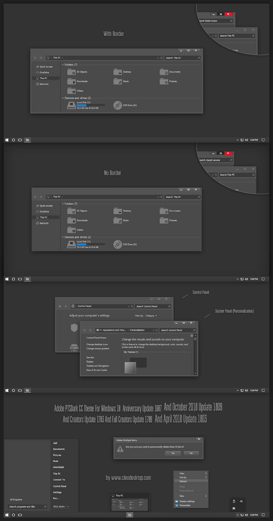Open 3D Objects folder in With Border window
The width and height of the screenshot is (273, 521).
click(77, 72)
